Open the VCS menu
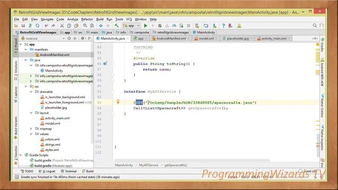This screenshot has width=338, height=190. click(x=129, y=20)
